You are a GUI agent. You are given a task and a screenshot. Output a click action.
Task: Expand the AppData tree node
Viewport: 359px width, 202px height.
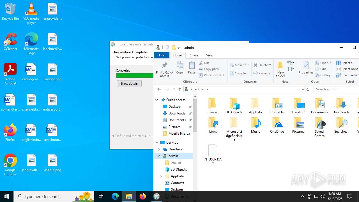point(161,176)
